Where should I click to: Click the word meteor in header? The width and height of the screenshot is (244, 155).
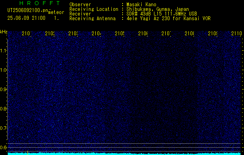point(56,12)
